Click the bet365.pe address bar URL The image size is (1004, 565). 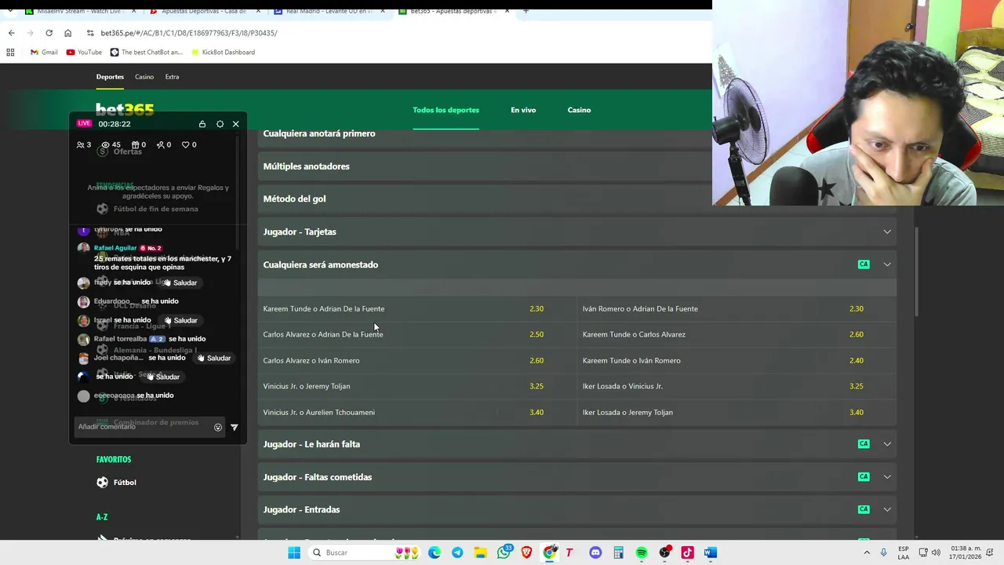click(x=189, y=33)
